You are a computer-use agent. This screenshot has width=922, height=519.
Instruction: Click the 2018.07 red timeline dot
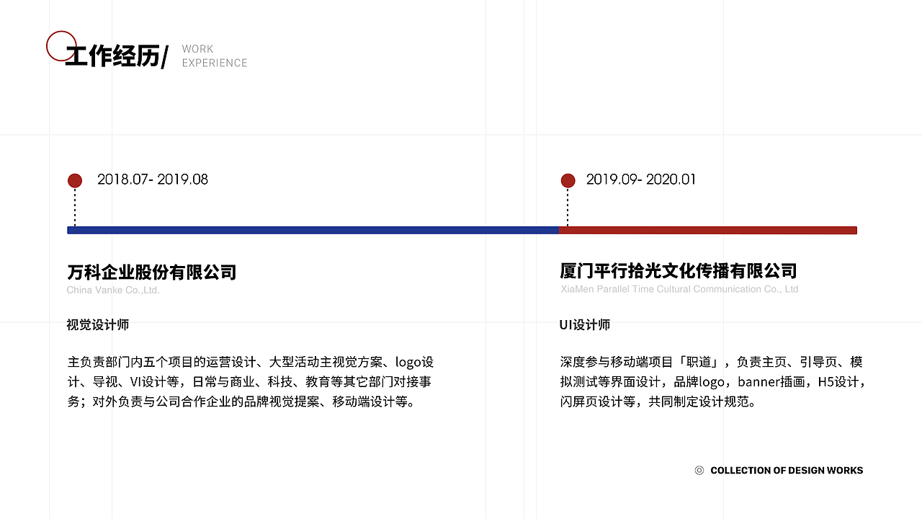pyautogui.click(x=75, y=180)
